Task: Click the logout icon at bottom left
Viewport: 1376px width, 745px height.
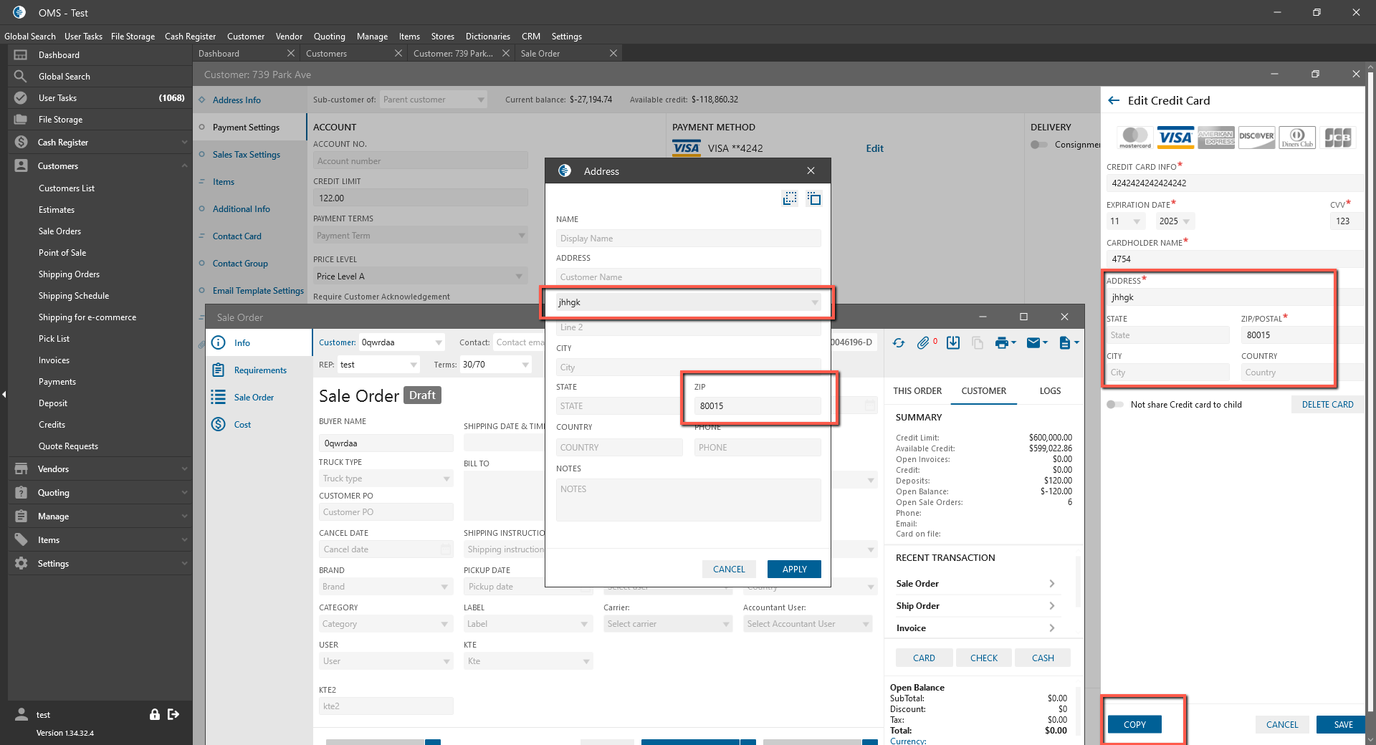Action: coord(173,714)
